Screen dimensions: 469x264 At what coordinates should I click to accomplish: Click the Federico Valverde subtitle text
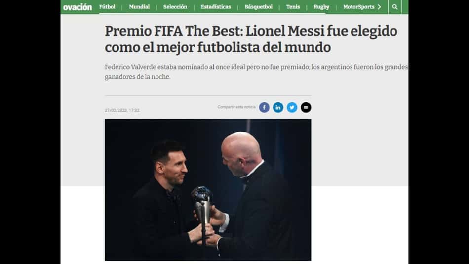pyautogui.click(x=256, y=72)
